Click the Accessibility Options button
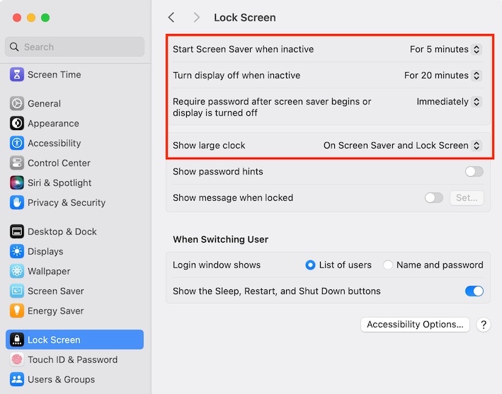This screenshot has height=394, width=502. (x=415, y=325)
